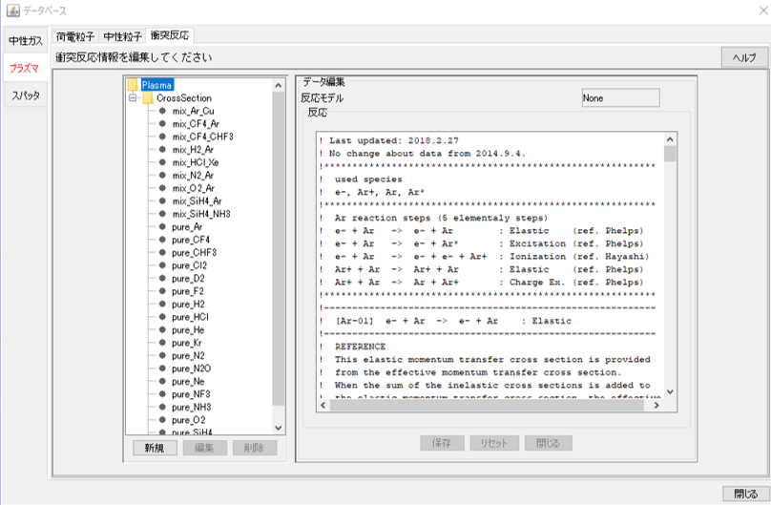Click the 'Last updated: 2018.2.27' line
This screenshot has height=505, width=771.
click(389, 140)
